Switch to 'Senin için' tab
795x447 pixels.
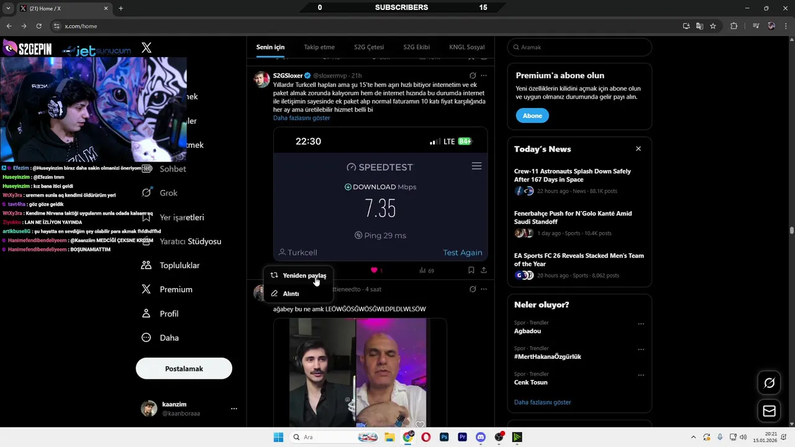(270, 47)
